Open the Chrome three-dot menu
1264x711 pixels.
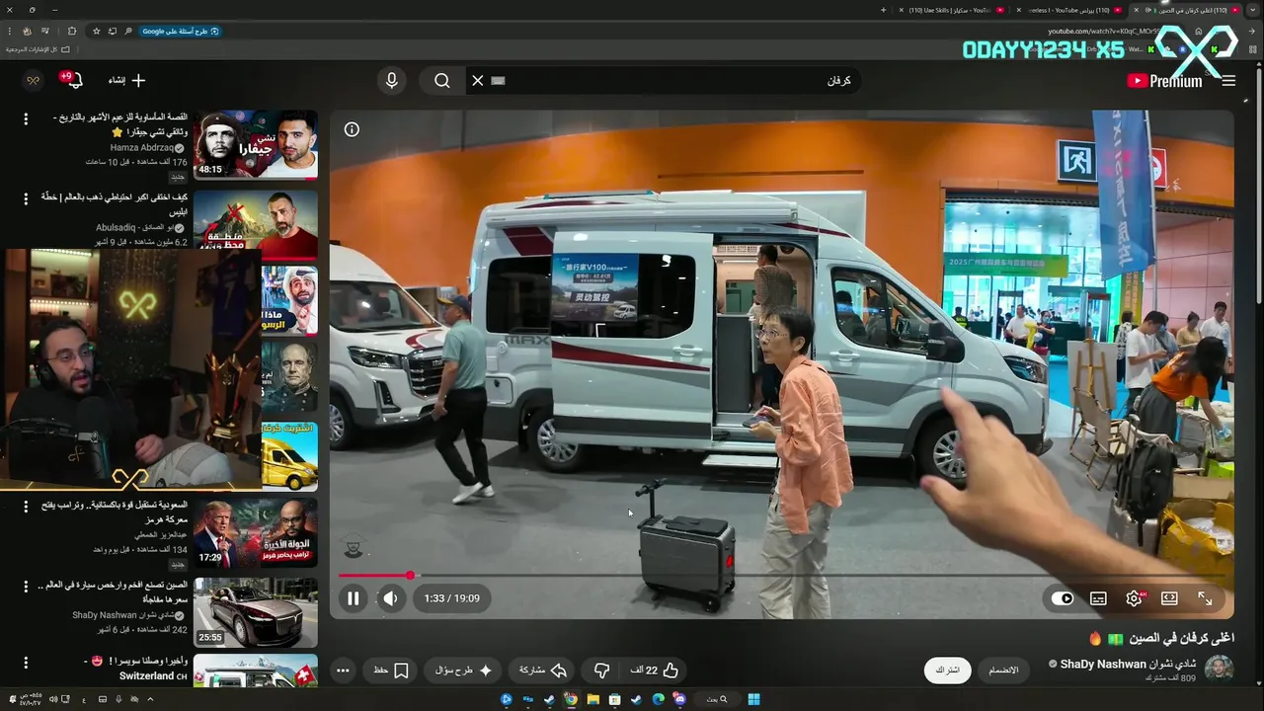click(9, 32)
